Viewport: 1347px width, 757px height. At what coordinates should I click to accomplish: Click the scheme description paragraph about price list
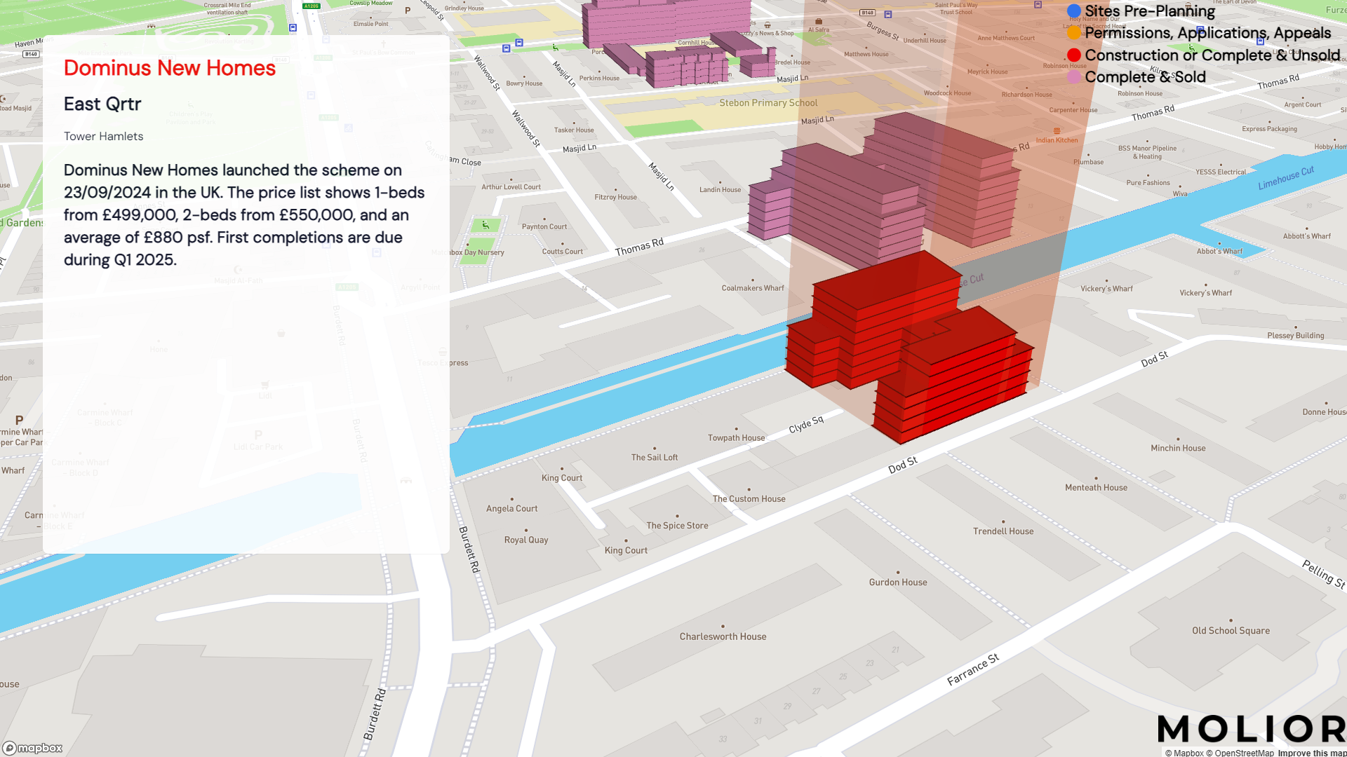pos(244,214)
